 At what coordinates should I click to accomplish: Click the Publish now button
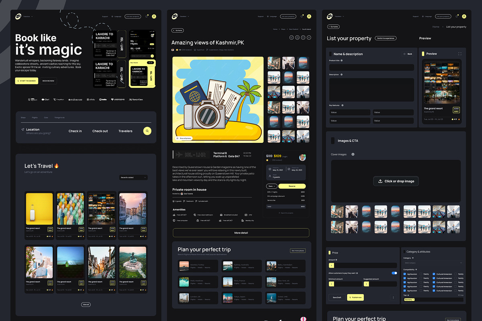[355, 297]
